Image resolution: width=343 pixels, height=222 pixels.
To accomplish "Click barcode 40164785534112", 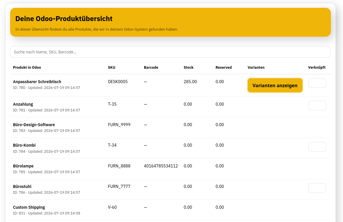I will [x=161, y=166].
